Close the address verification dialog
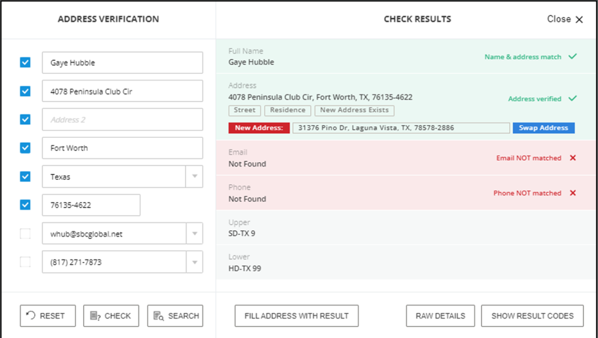The height and width of the screenshot is (338, 598). pyautogui.click(x=565, y=19)
